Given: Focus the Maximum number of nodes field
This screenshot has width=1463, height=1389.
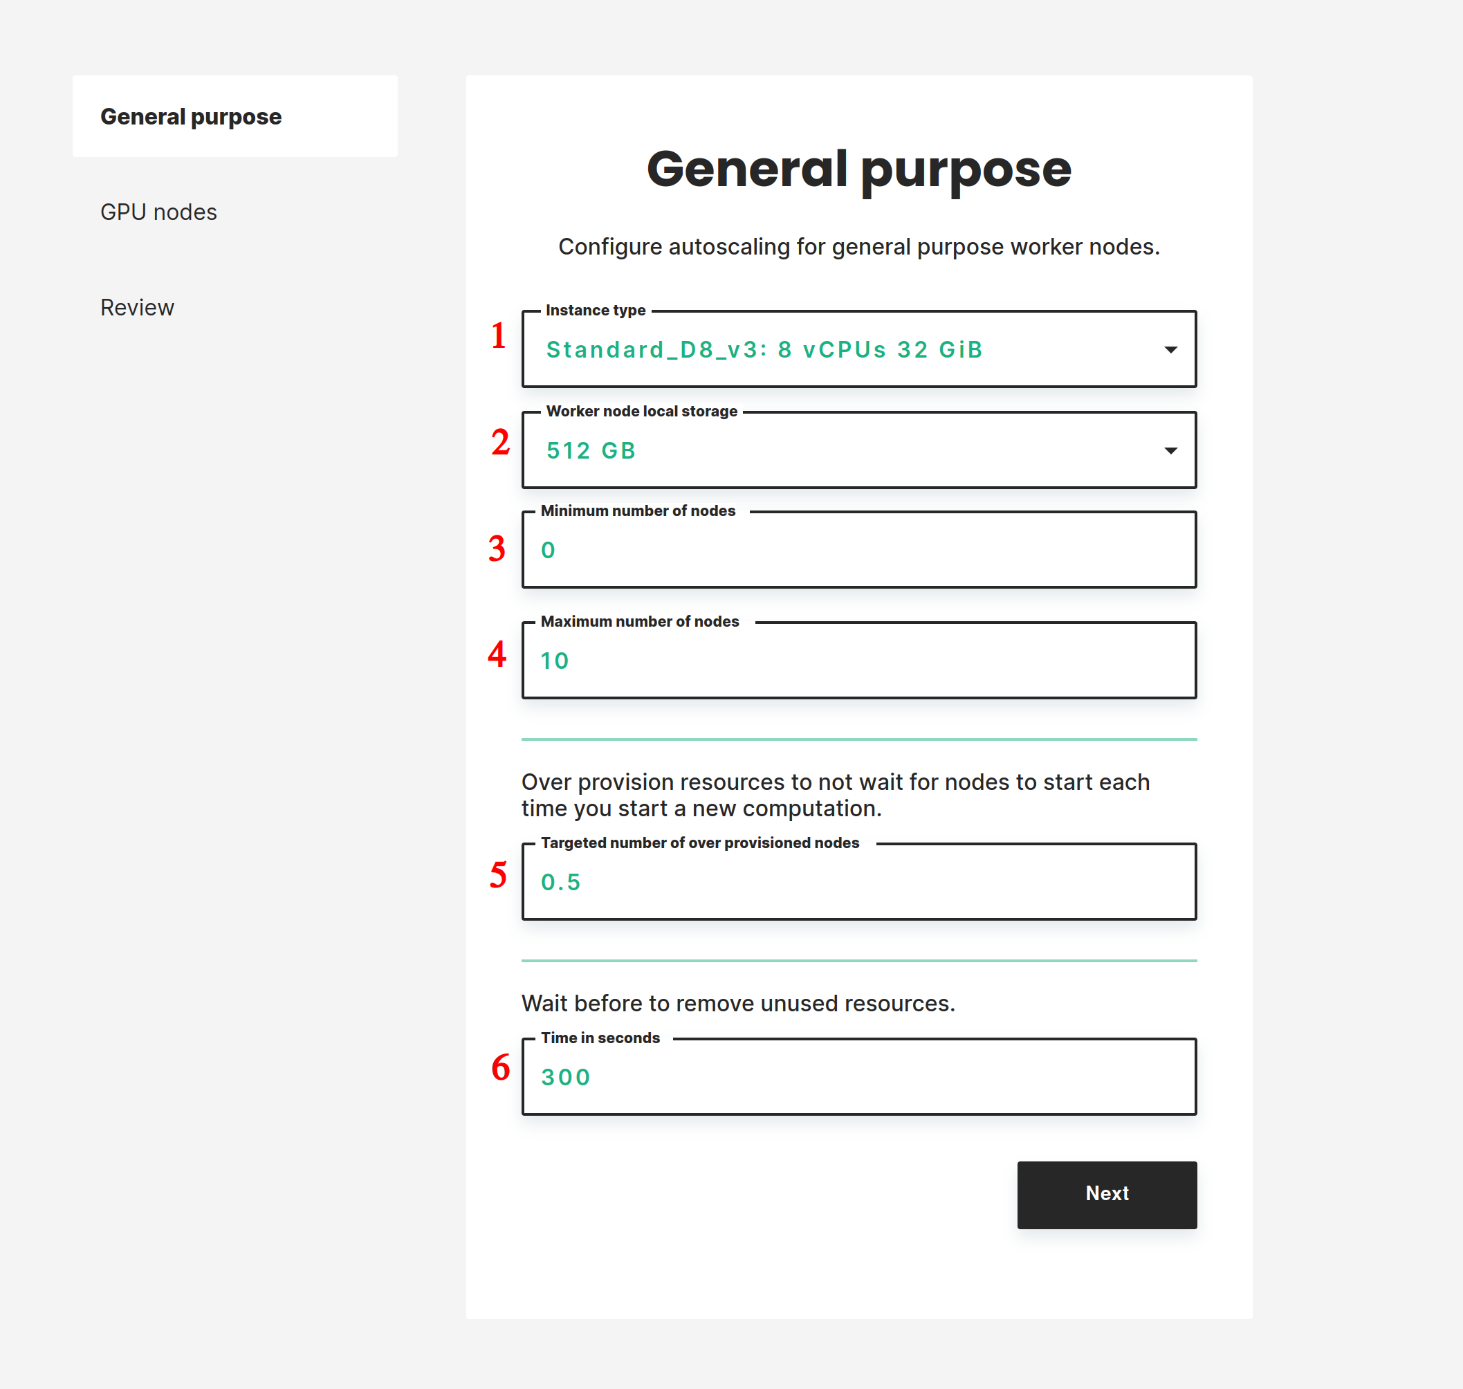Looking at the screenshot, I should click(859, 661).
